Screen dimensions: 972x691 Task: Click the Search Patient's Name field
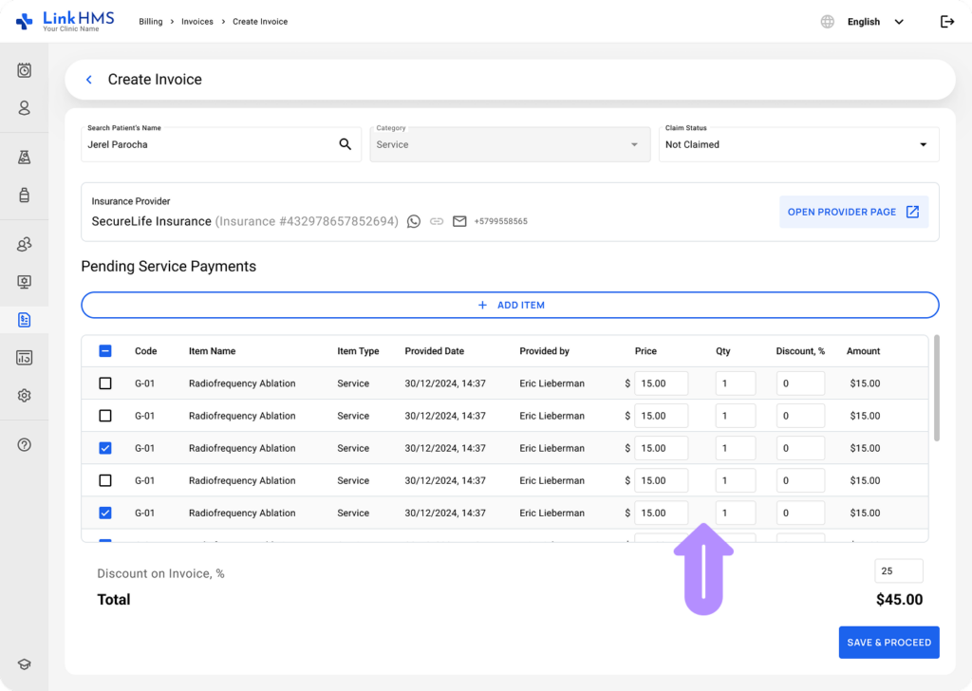click(x=221, y=144)
